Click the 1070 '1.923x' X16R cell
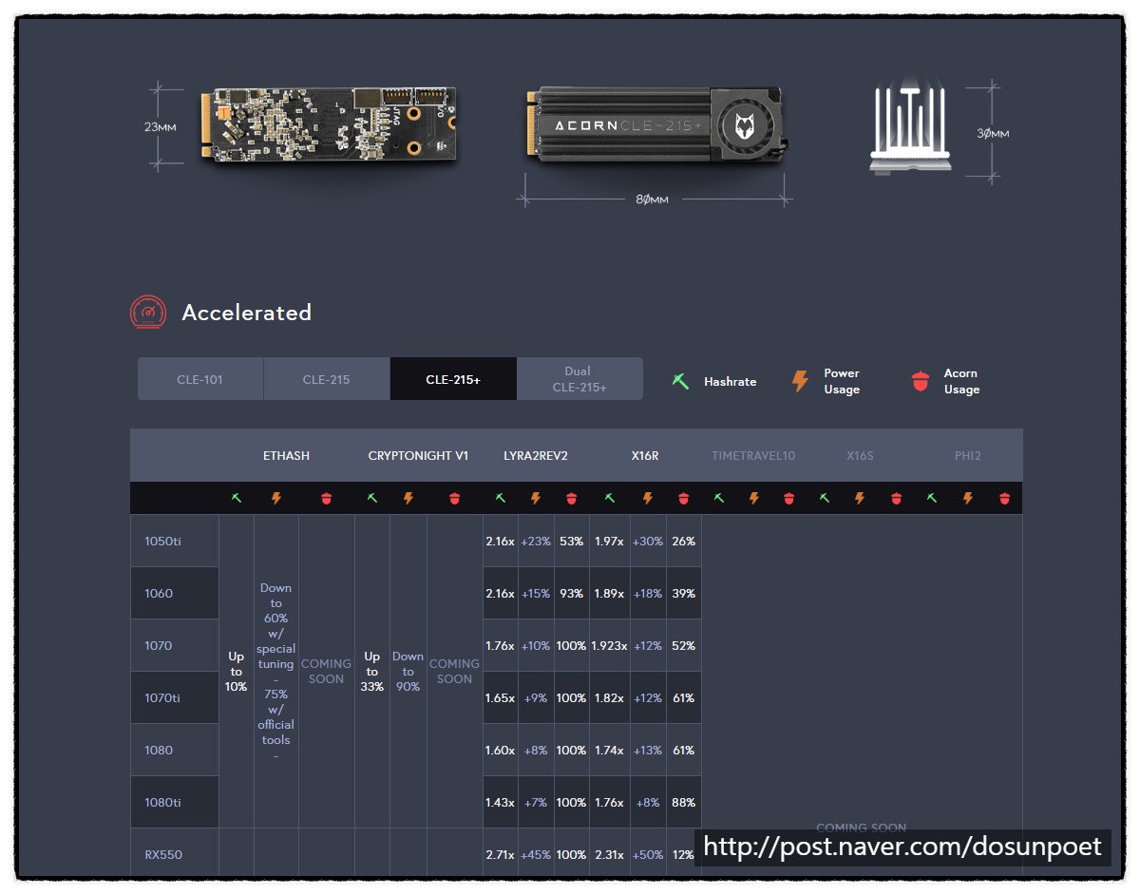The height and width of the screenshot is (895, 1140). tap(610, 646)
